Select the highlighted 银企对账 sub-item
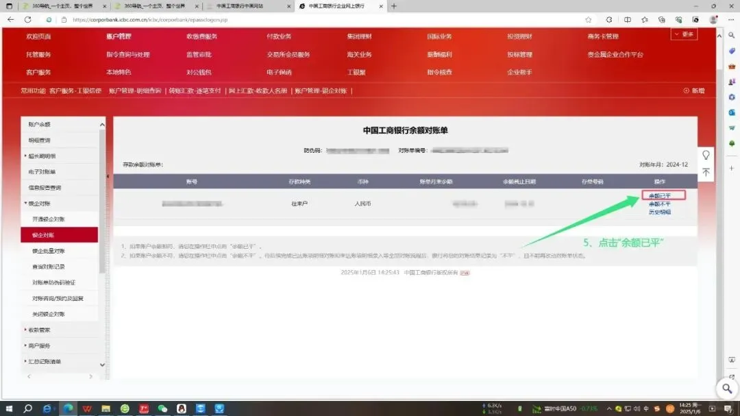The width and height of the screenshot is (740, 416). pyautogui.click(x=60, y=234)
